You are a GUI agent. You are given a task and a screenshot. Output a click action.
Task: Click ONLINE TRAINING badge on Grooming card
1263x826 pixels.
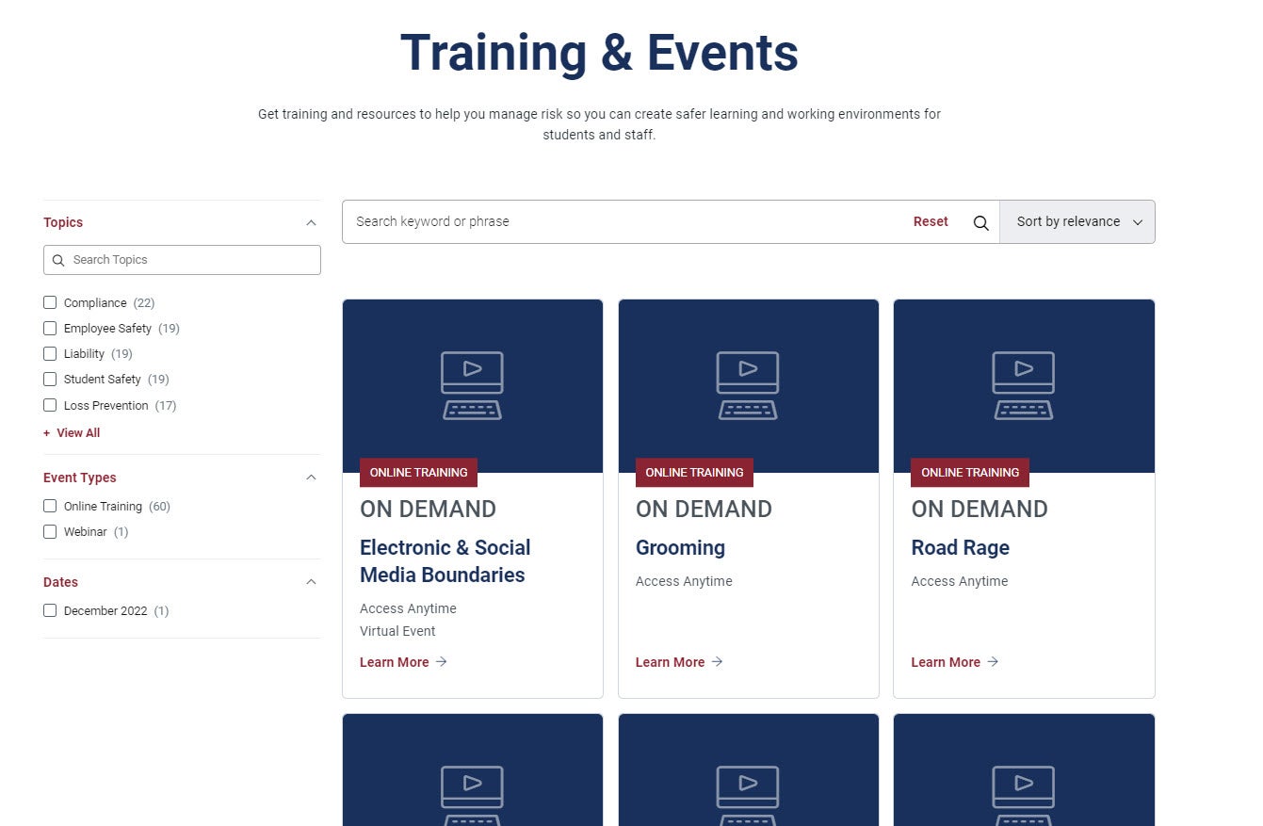click(x=694, y=473)
